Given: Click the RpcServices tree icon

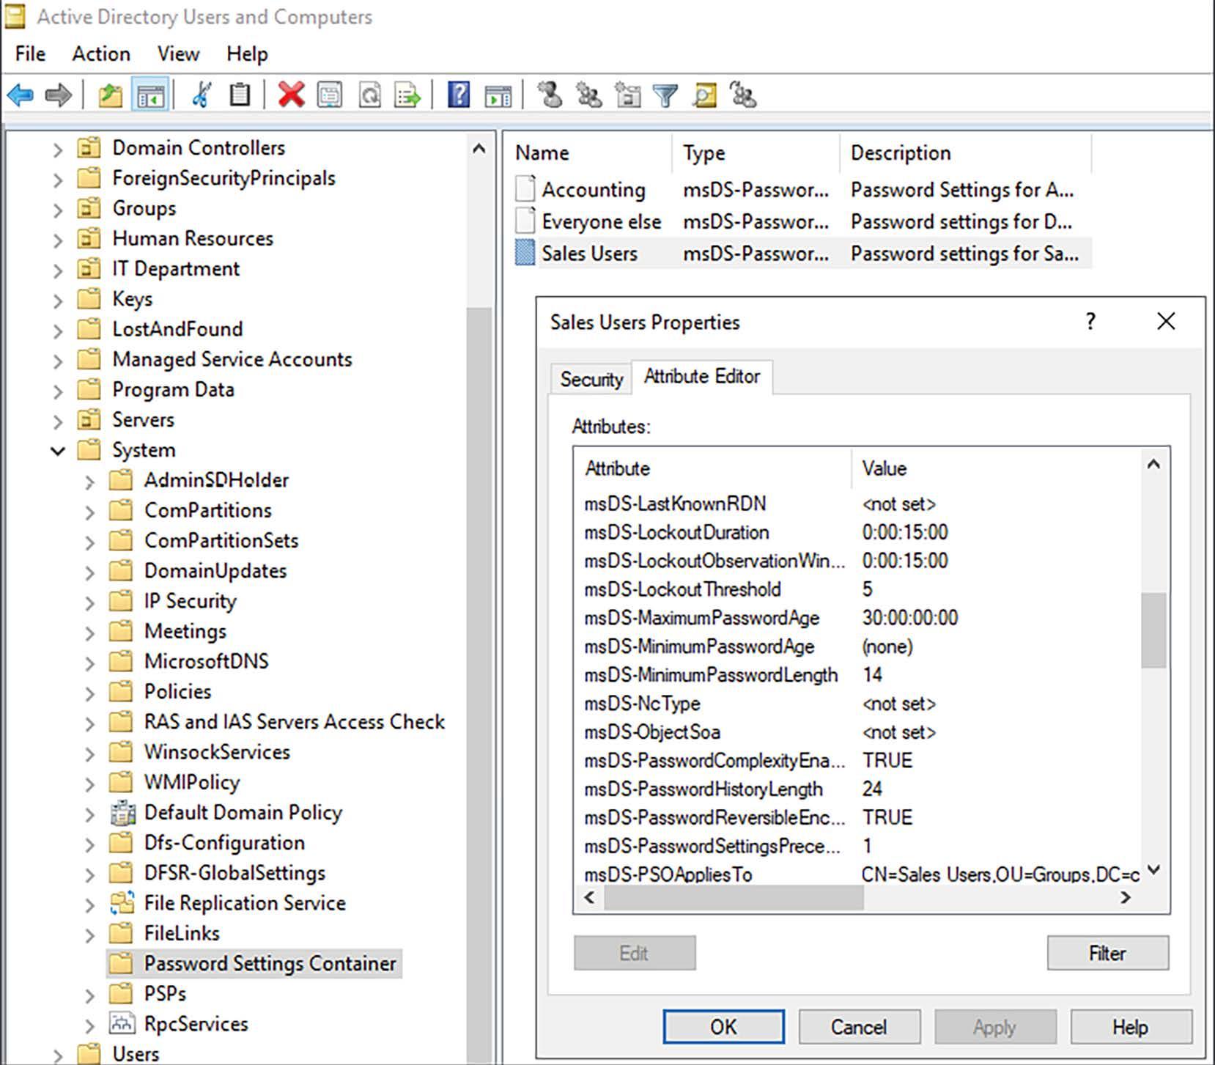Looking at the screenshot, I should [122, 1023].
